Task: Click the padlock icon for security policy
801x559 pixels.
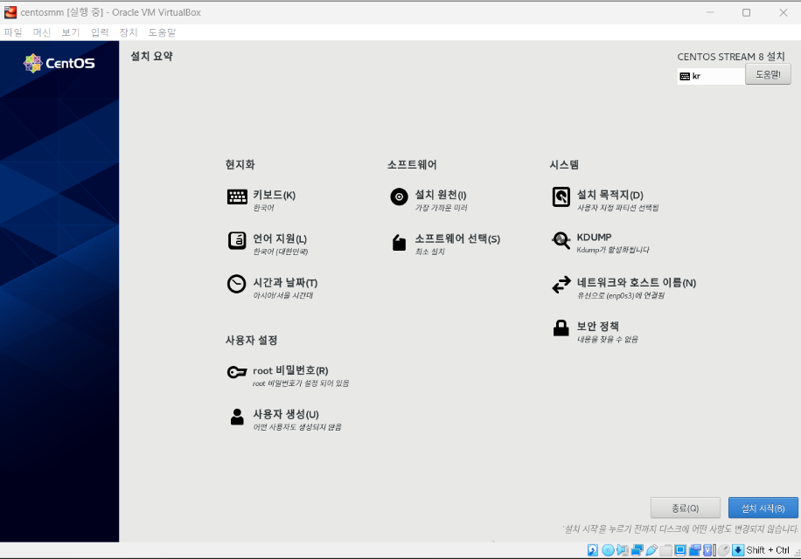Action: click(x=561, y=328)
